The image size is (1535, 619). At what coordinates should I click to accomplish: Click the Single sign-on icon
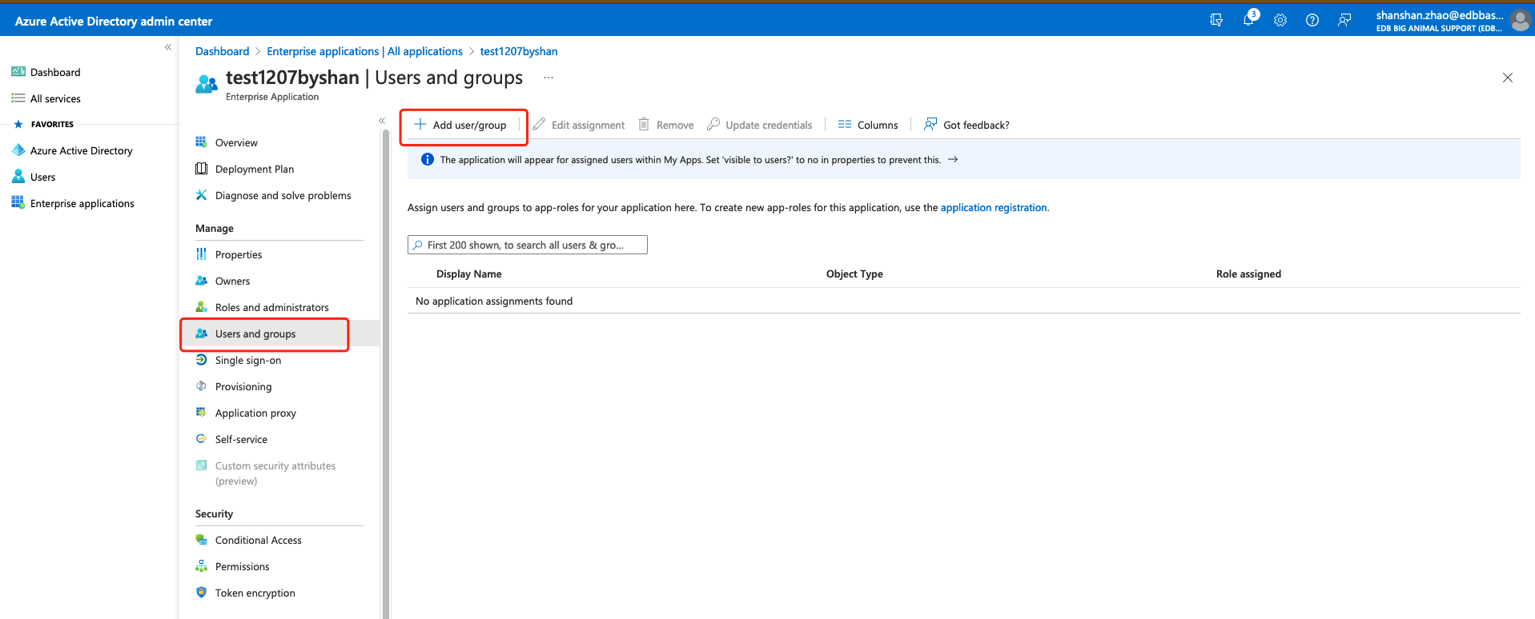[x=201, y=360]
